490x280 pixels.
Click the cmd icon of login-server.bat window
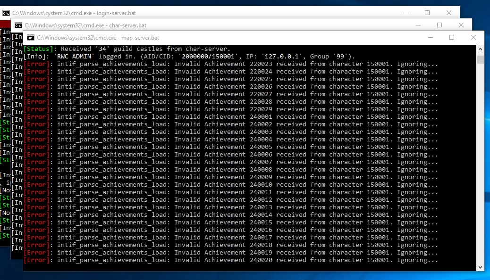pos(6,13)
